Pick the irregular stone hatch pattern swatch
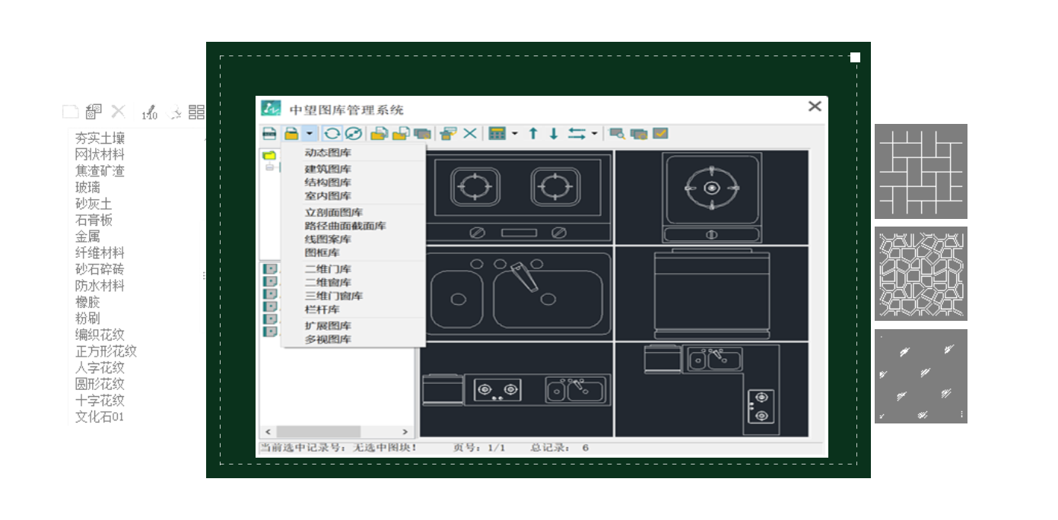The image size is (1058, 520). click(920, 274)
